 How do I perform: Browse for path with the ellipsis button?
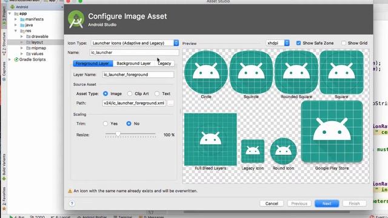click(x=170, y=104)
